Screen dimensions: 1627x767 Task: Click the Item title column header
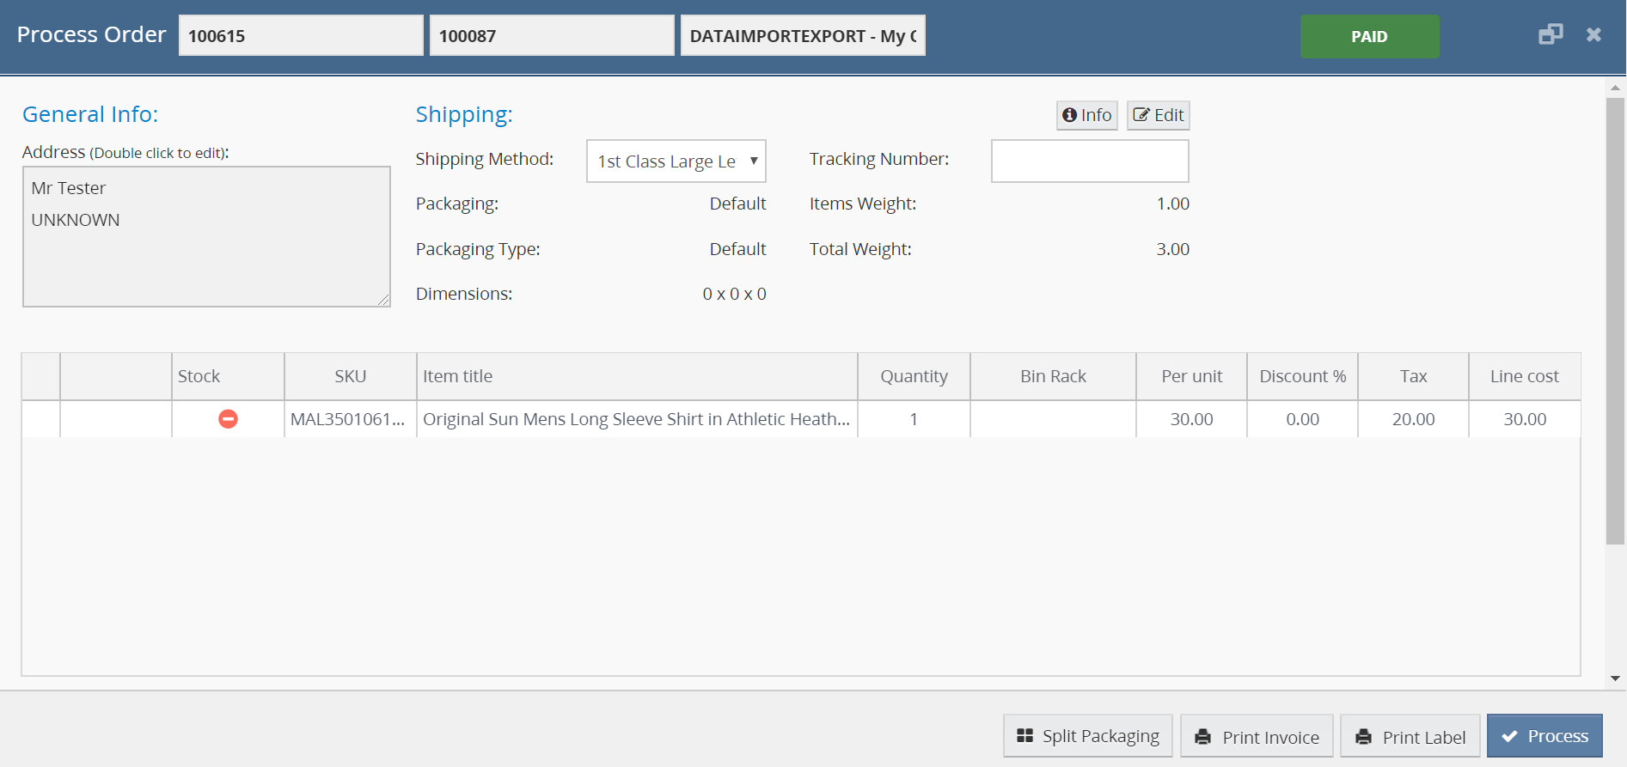pos(636,376)
